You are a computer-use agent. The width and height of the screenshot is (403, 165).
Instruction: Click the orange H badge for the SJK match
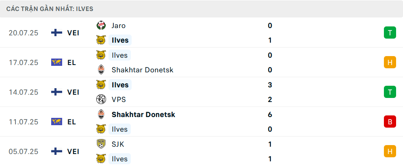[x=390, y=151]
